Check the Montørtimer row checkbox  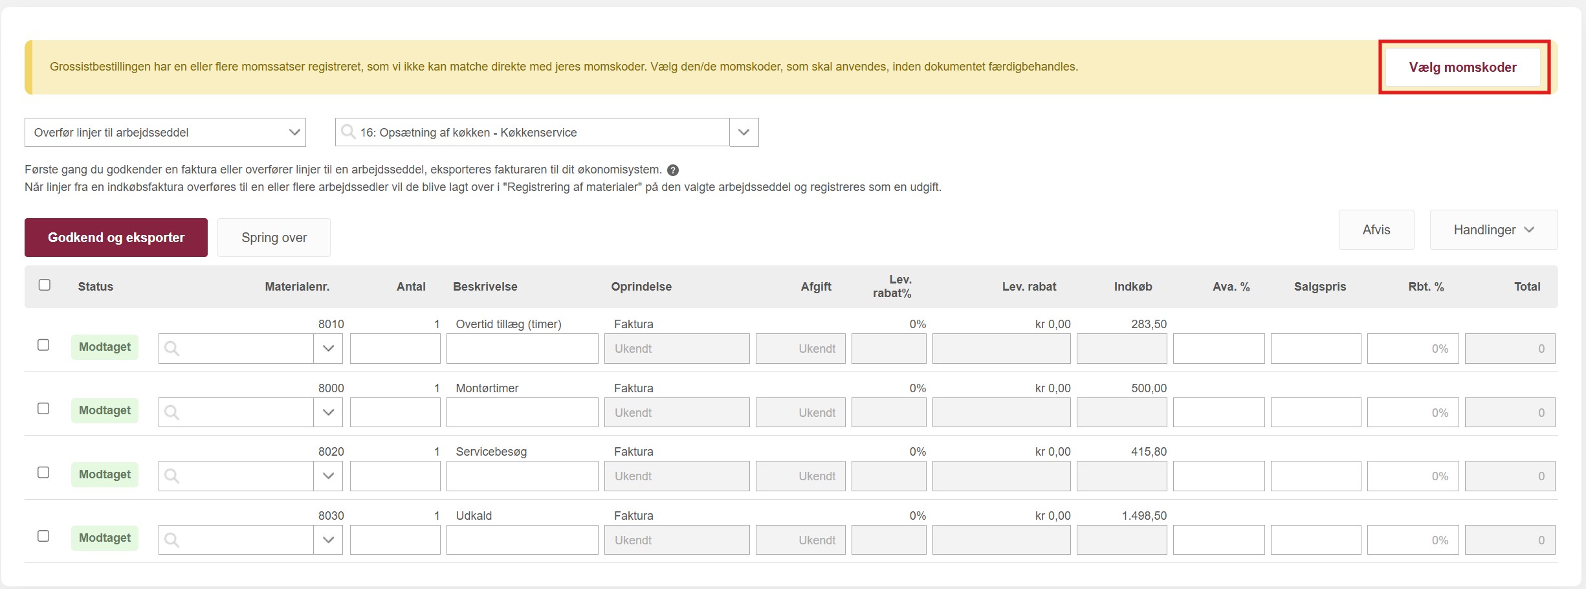(43, 408)
